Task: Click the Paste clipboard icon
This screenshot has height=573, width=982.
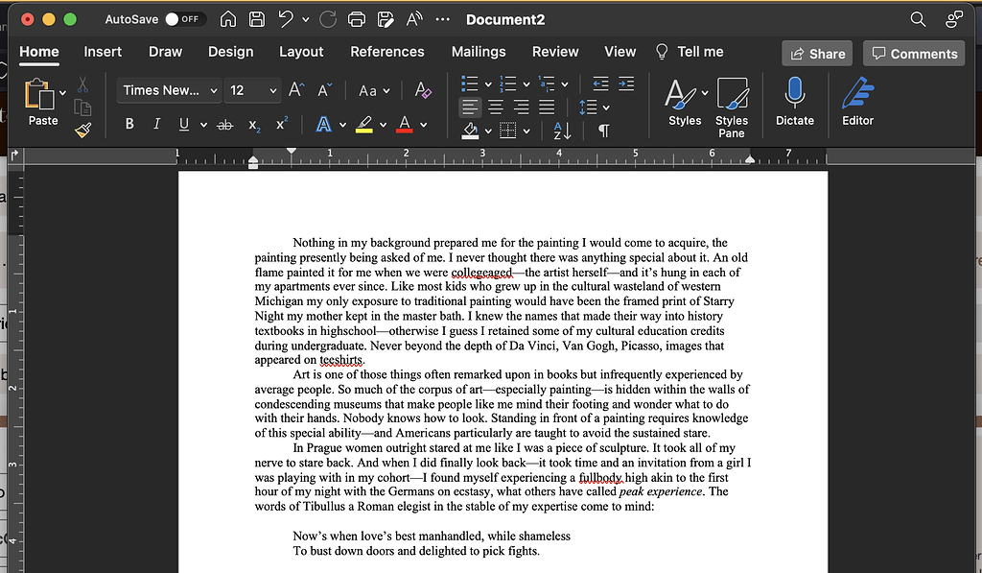Action: point(38,95)
